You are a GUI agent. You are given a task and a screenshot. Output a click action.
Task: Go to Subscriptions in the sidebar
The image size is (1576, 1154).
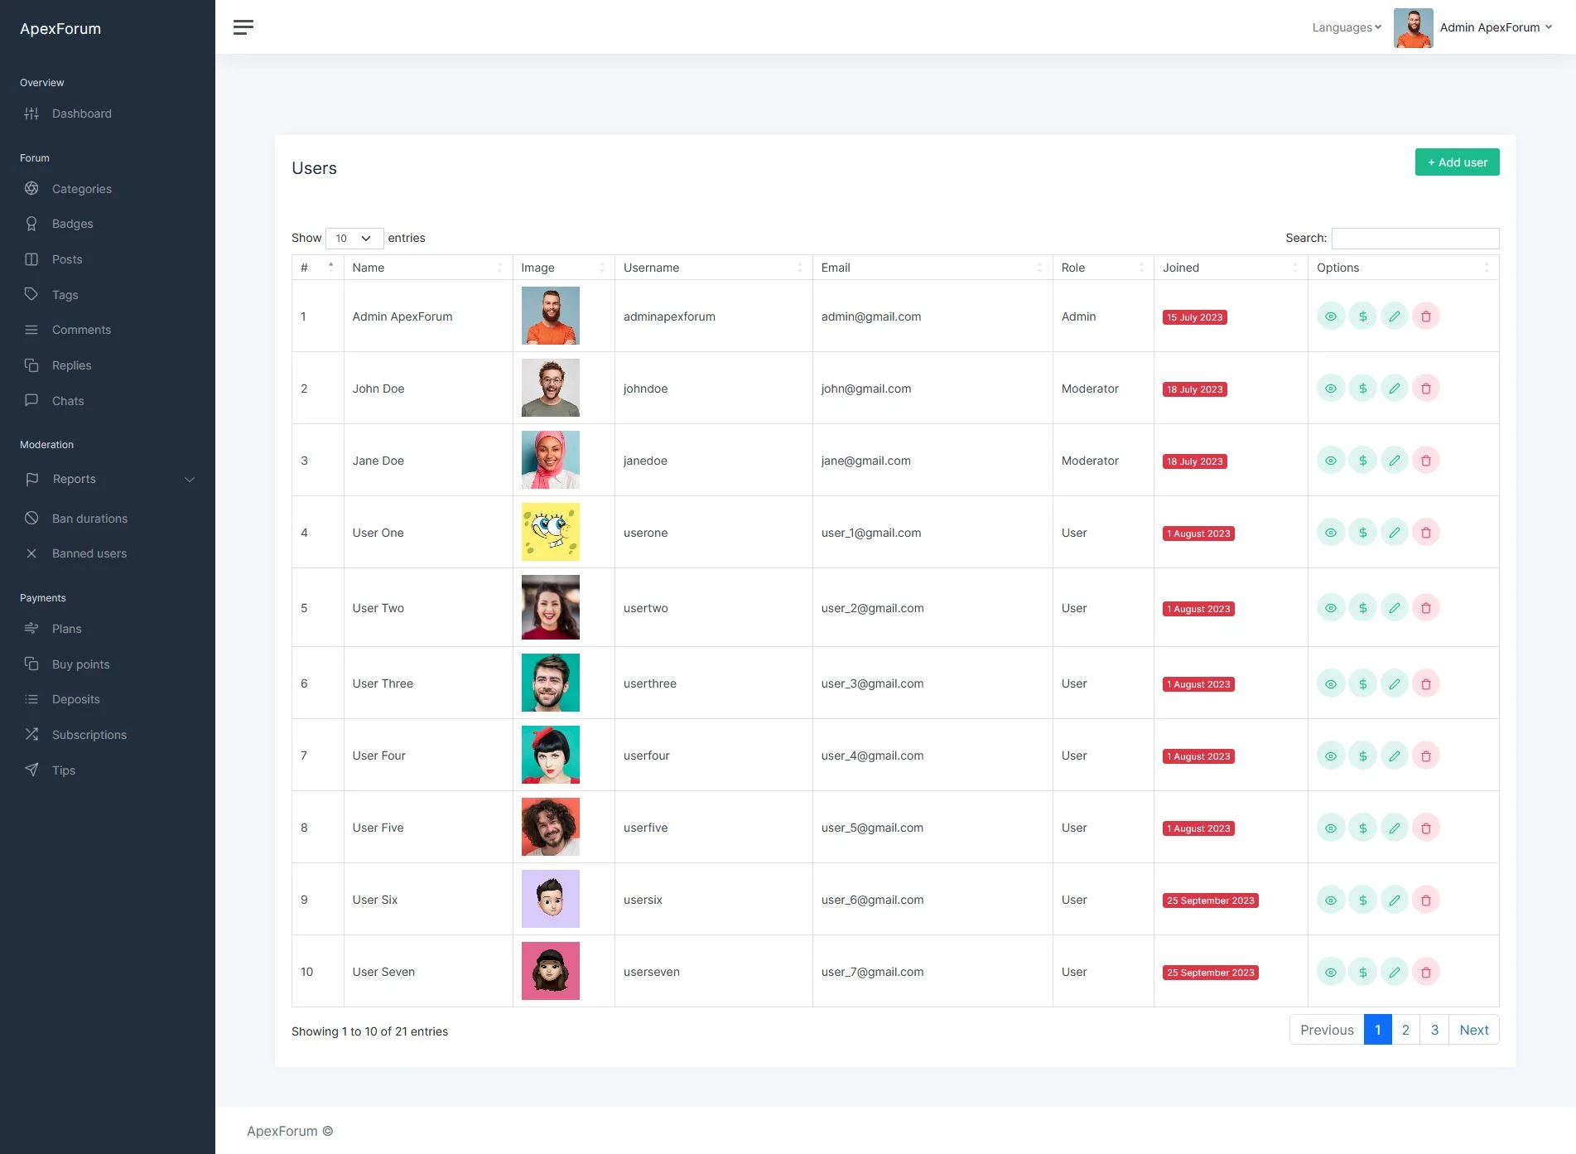click(89, 735)
